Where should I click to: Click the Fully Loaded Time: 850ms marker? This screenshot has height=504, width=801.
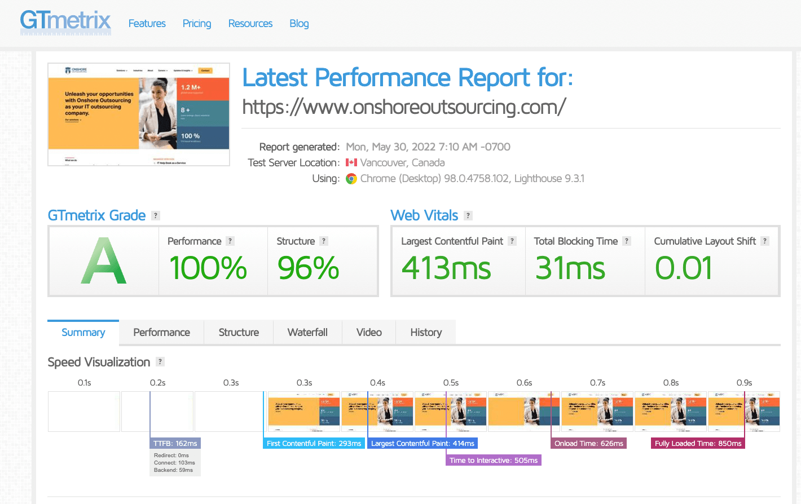point(698,444)
